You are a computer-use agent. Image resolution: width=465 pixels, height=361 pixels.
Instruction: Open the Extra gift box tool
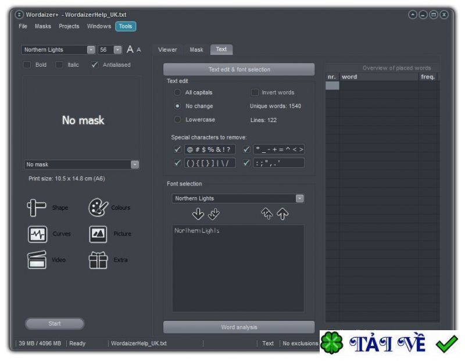(x=98, y=260)
